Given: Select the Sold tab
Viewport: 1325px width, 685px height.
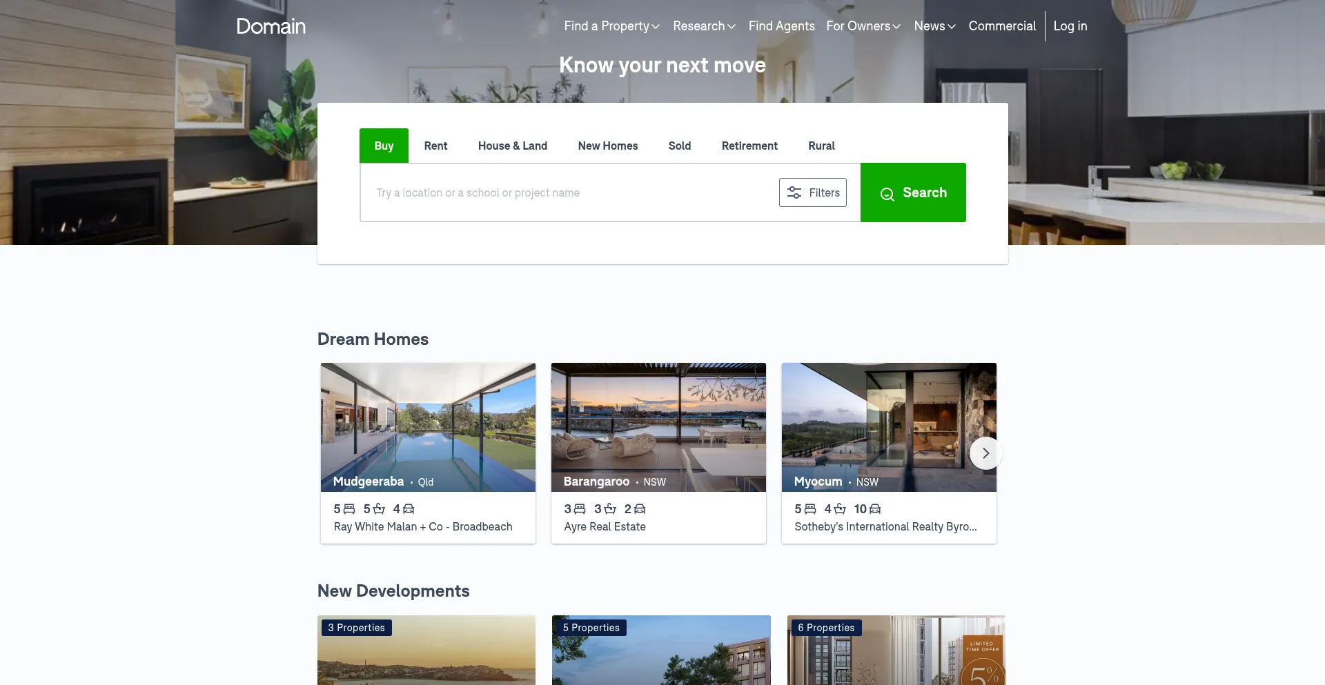Looking at the screenshot, I should 679,146.
